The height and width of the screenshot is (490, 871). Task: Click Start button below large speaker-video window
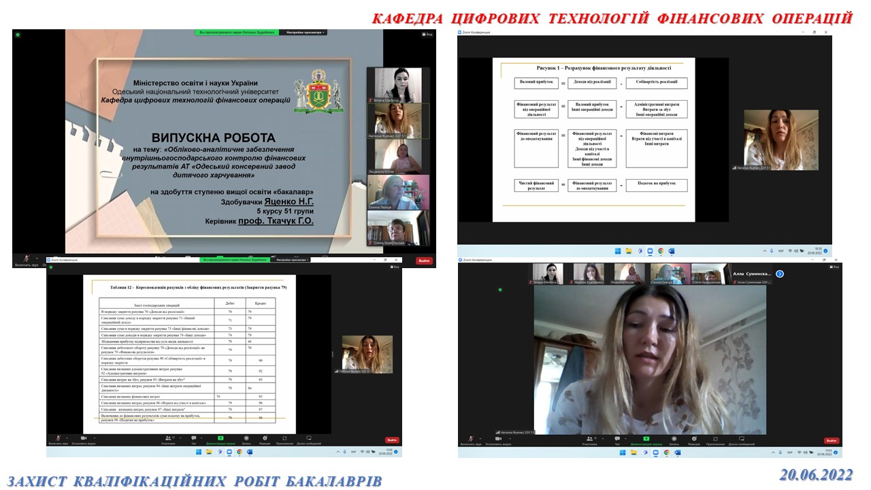pos(623,453)
